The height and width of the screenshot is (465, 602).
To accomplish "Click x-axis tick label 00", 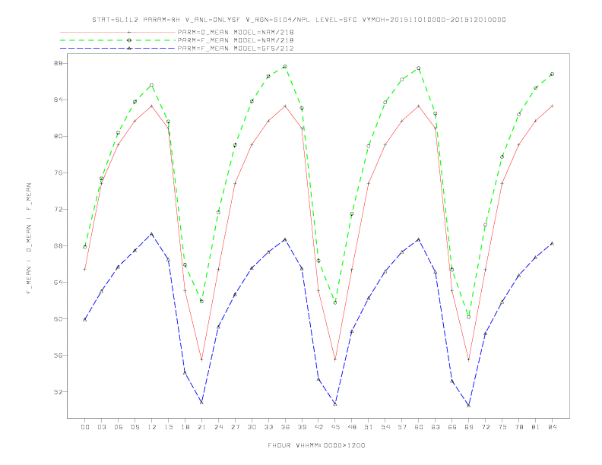I will [x=85, y=427].
